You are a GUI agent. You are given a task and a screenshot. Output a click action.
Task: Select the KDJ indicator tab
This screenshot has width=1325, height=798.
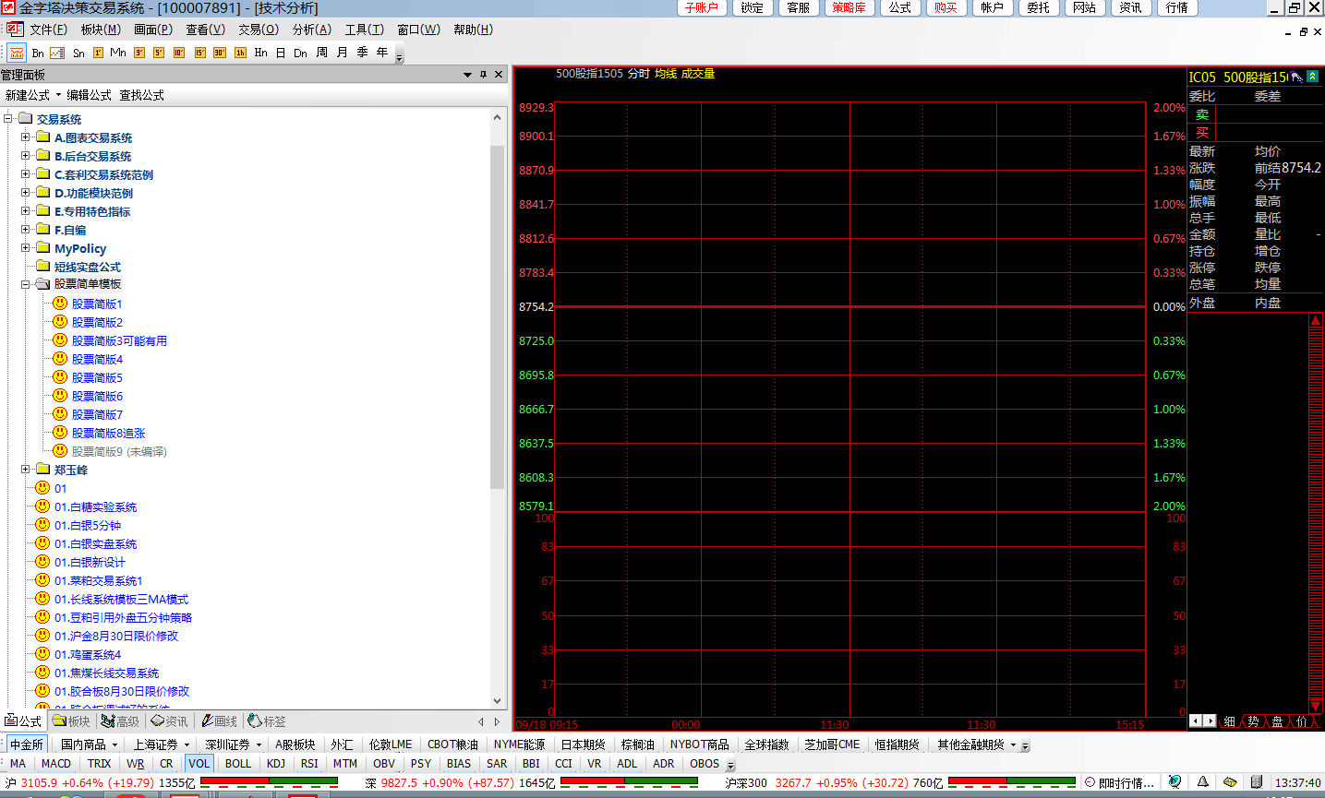tap(276, 764)
